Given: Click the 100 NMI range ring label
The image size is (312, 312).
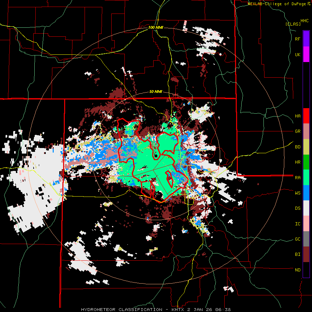Looking at the screenshot, I should pyautogui.click(x=156, y=27).
